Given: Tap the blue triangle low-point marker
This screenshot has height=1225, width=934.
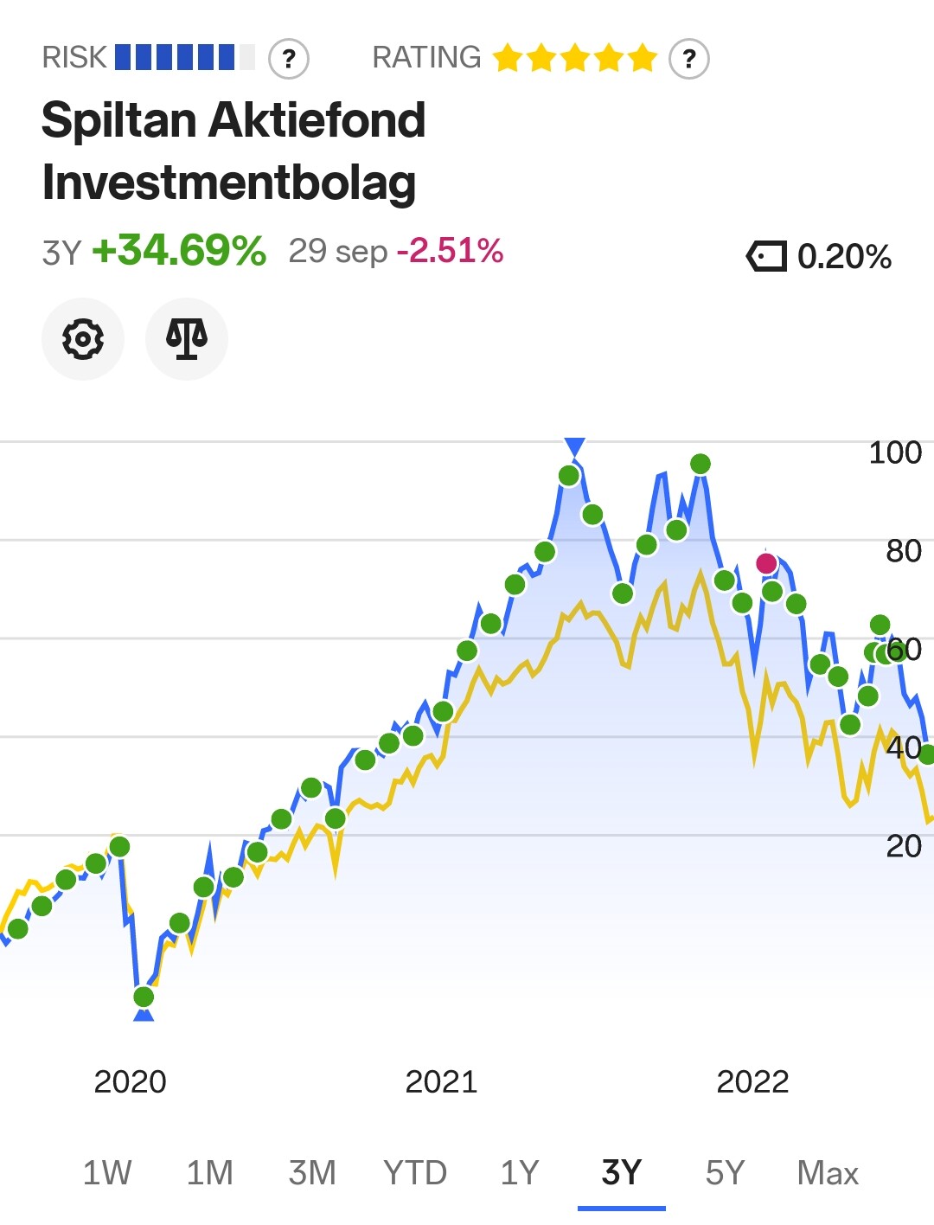Looking at the screenshot, I should click(144, 1014).
